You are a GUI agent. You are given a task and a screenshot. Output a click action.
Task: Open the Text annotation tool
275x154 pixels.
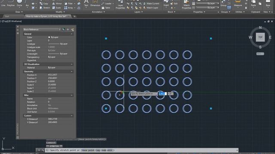86,3
